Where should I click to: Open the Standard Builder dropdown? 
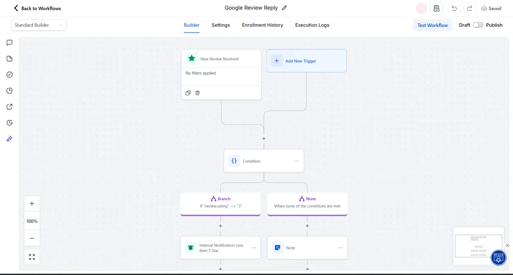[x=38, y=25]
